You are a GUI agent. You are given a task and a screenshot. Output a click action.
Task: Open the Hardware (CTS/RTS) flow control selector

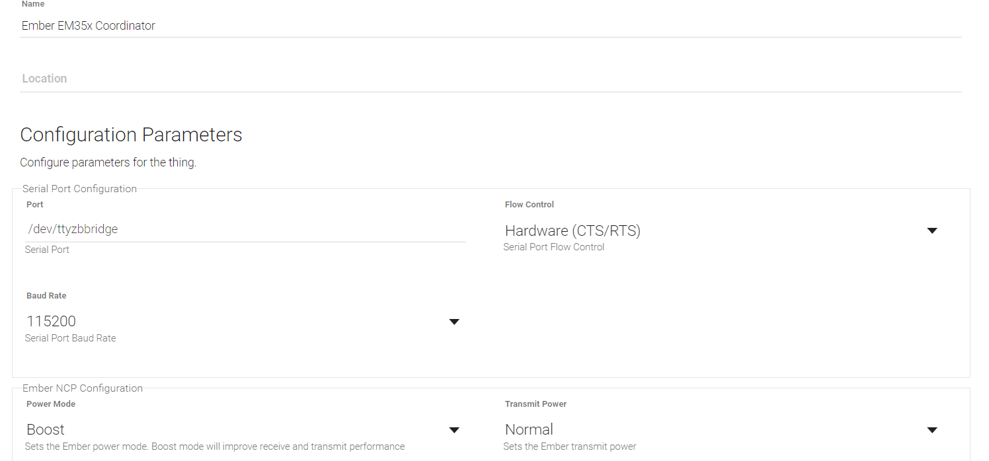coord(573,230)
